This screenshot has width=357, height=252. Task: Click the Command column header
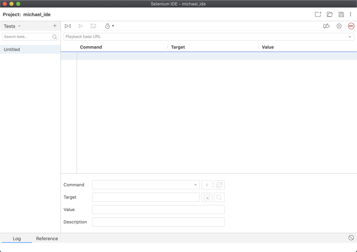pos(91,47)
